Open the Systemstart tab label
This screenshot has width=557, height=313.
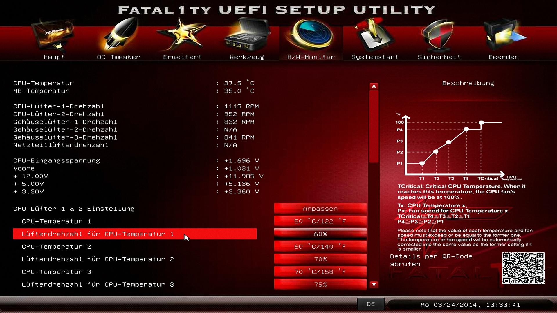(x=375, y=57)
